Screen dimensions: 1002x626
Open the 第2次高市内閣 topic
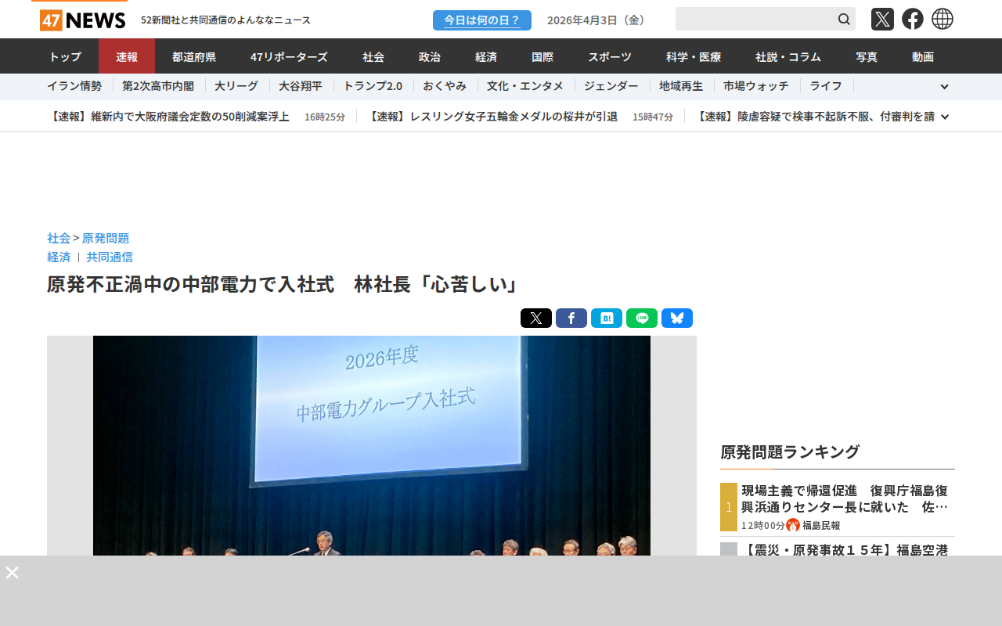click(158, 86)
